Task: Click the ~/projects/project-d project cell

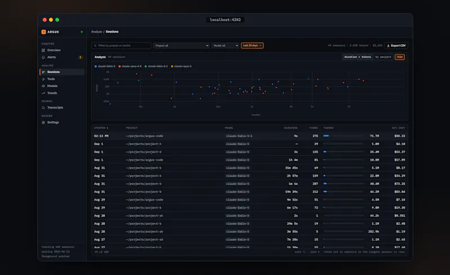Action: (143, 152)
